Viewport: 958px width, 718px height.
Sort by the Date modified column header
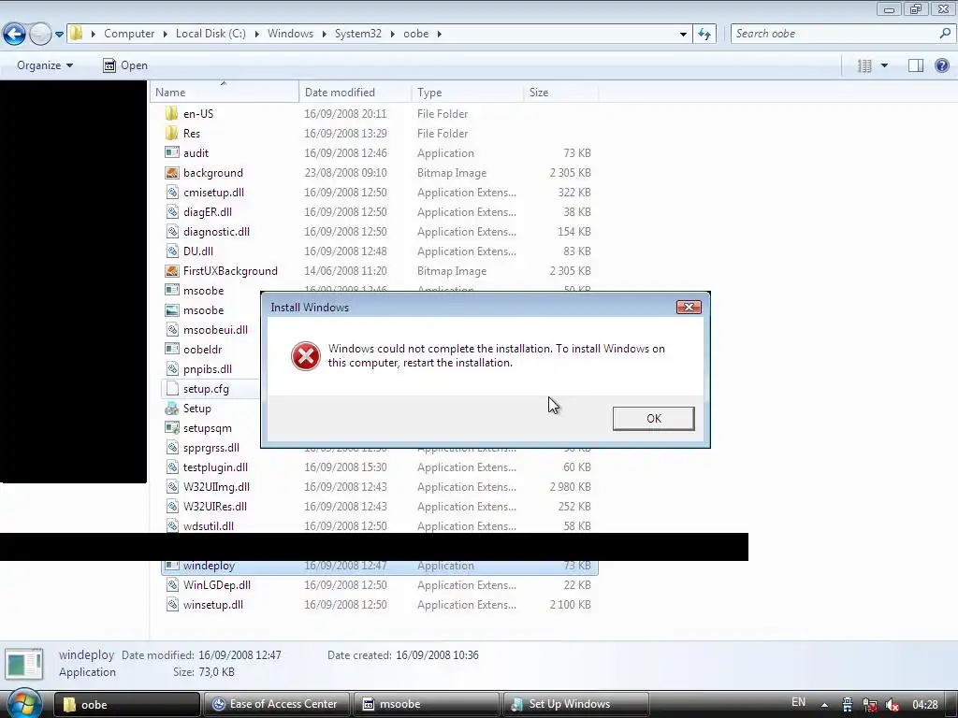pyautogui.click(x=355, y=93)
